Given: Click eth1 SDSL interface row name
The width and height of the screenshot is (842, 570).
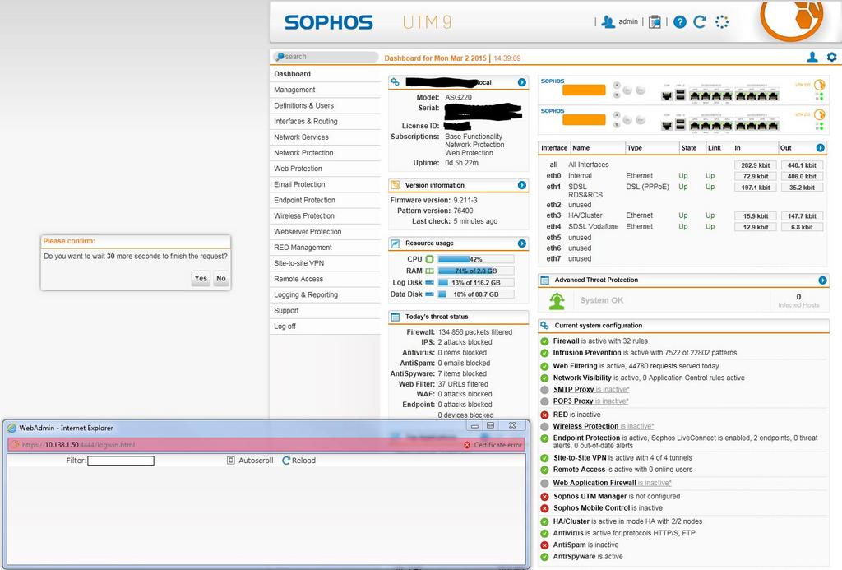Looking at the screenshot, I should tap(585, 191).
